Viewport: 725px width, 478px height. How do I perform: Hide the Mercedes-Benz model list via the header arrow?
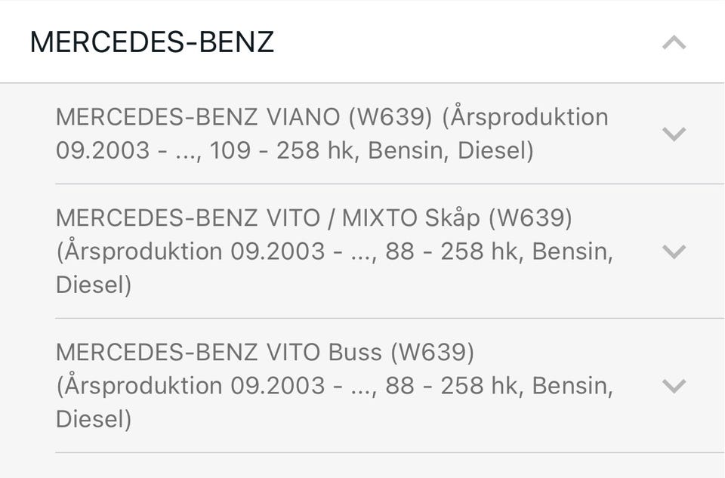[674, 43]
